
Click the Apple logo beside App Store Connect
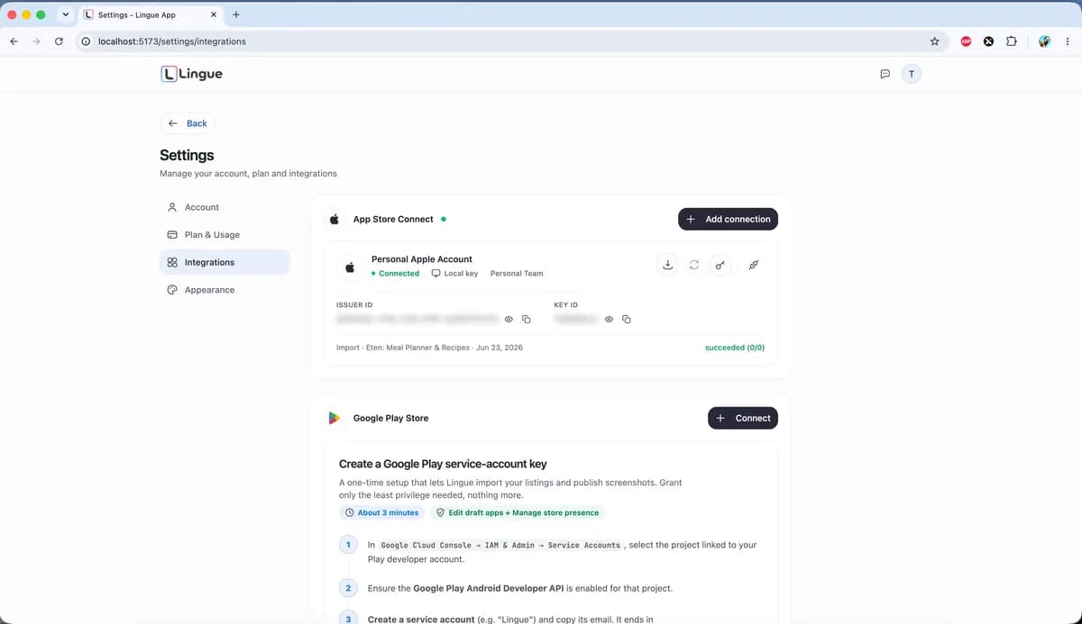[335, 219]
